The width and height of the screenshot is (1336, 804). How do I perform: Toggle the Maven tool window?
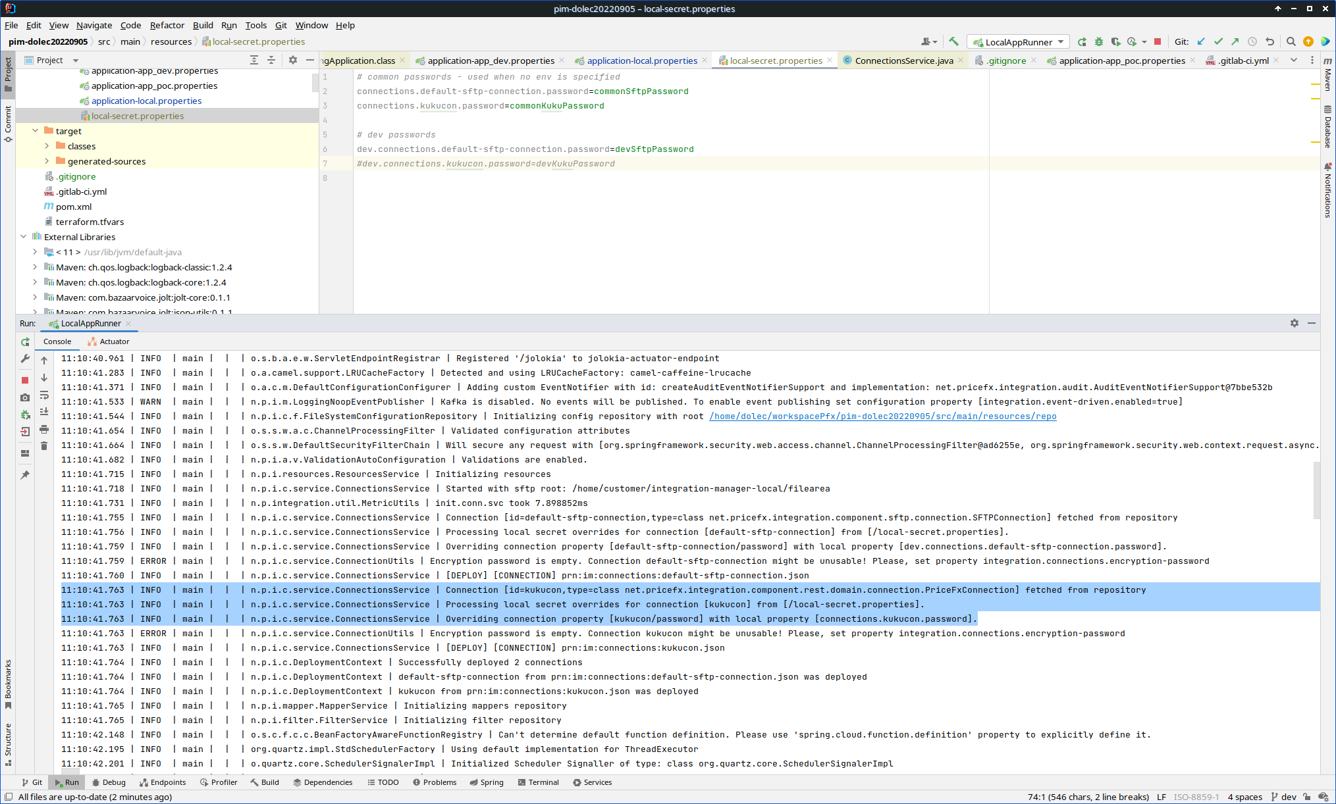pos(1327,74)
